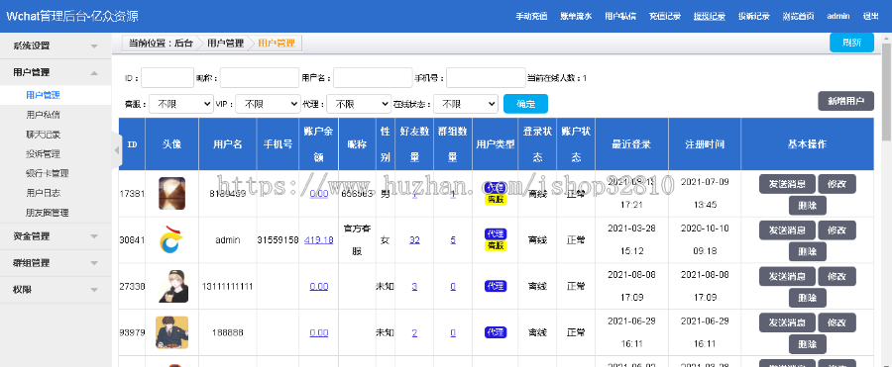Click the 代理 badge in row 93979
The width and height of the screenshot is (892, 367).
pyautogui.click(x=495, y=332)
